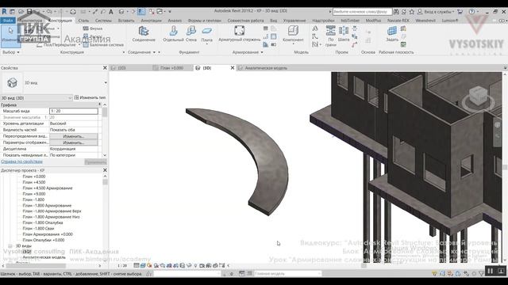Screen dimensions: 508x285
Task: Close the active (3D) view tab
Action: [233, 68]
